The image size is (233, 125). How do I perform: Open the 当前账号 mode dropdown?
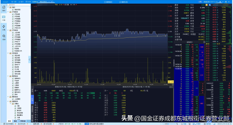(x=46, y=2)
